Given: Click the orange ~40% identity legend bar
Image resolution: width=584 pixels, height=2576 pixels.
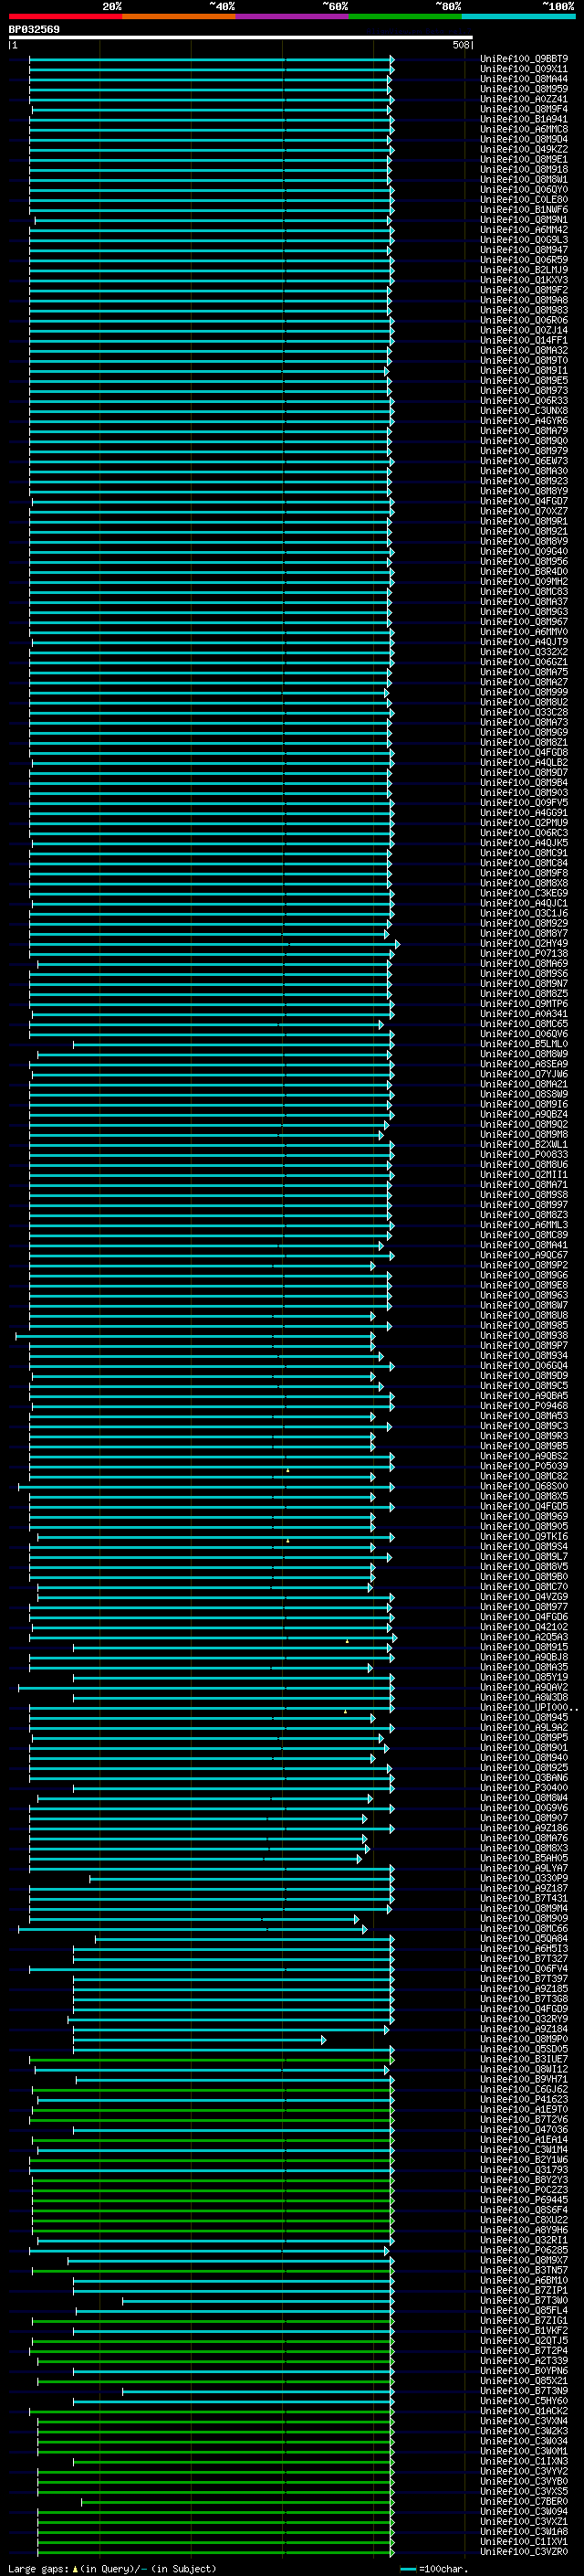Looking at the screenshot, I should (179, 17).
